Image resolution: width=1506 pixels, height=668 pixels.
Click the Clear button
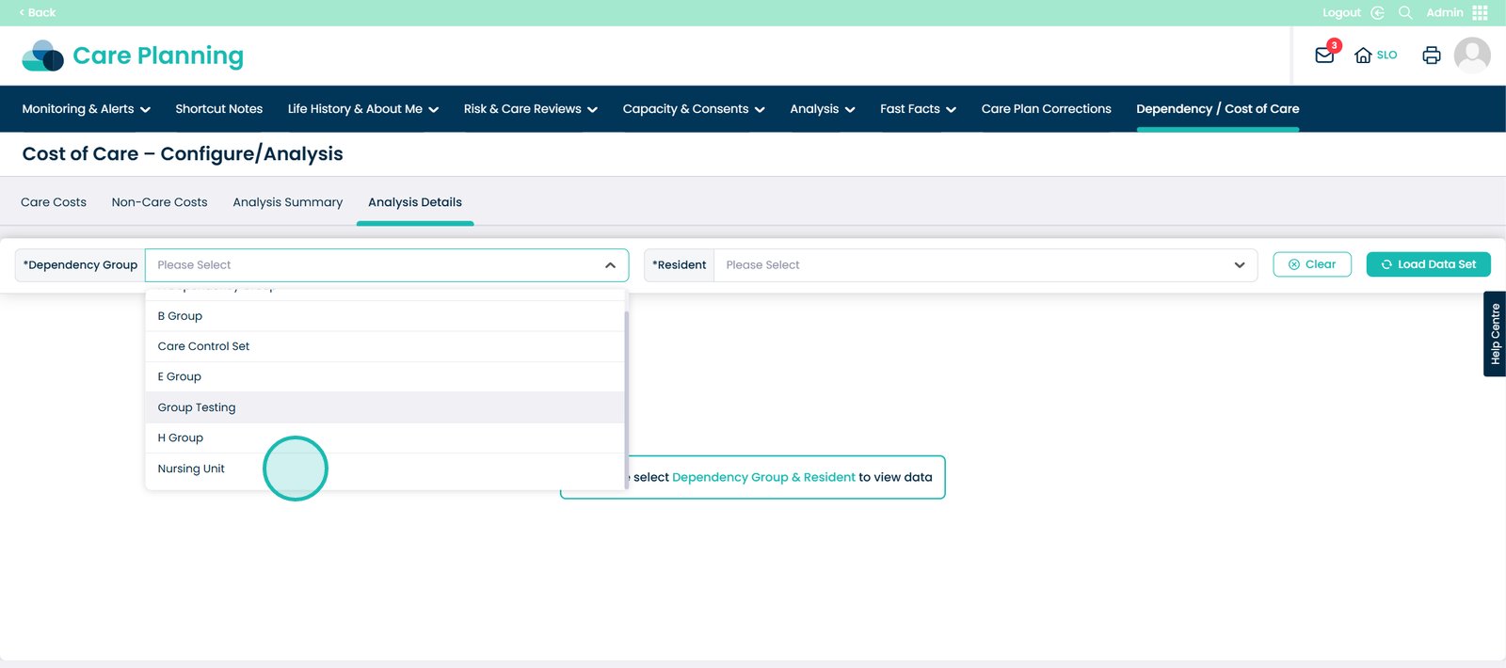coord(1311,264)
